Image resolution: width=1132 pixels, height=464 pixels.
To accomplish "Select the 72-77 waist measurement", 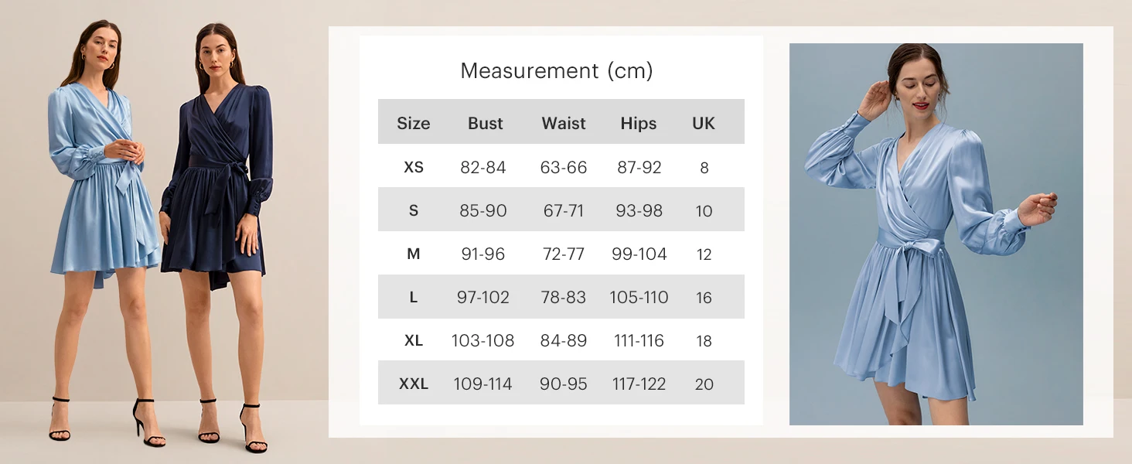I will pos(563,254).
